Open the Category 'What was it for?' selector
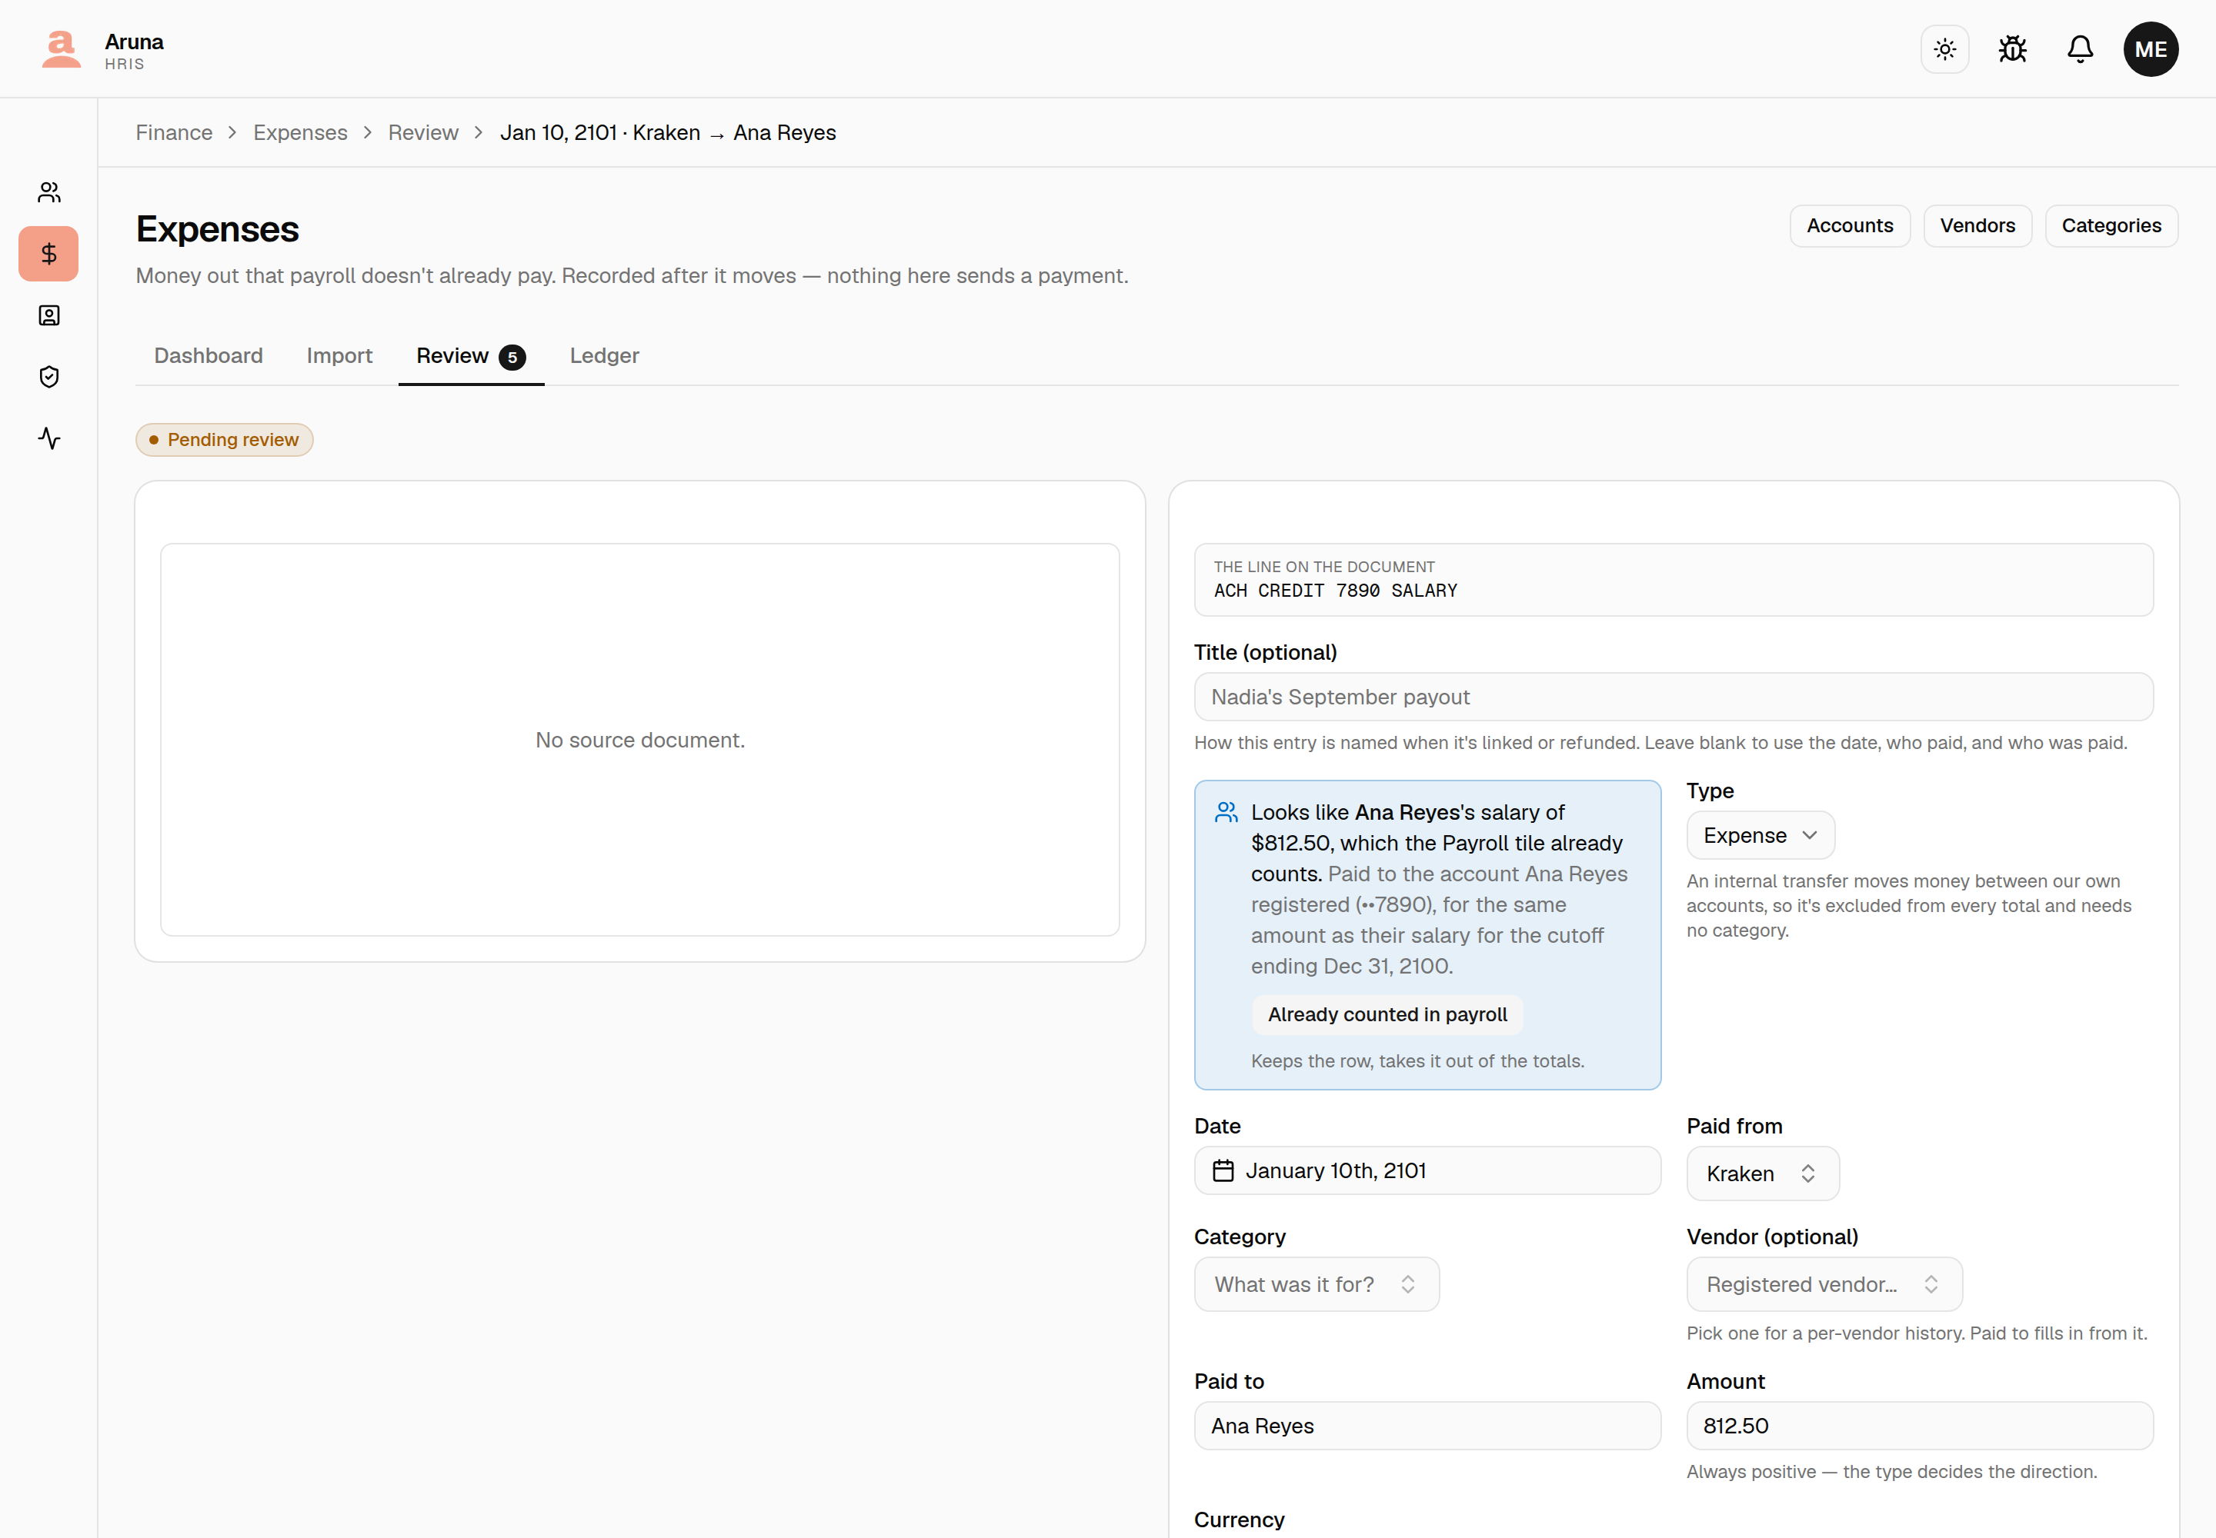The height and width of the screenshot is (1538, 2216). pyautogui.click(x=1317, y=1284)
